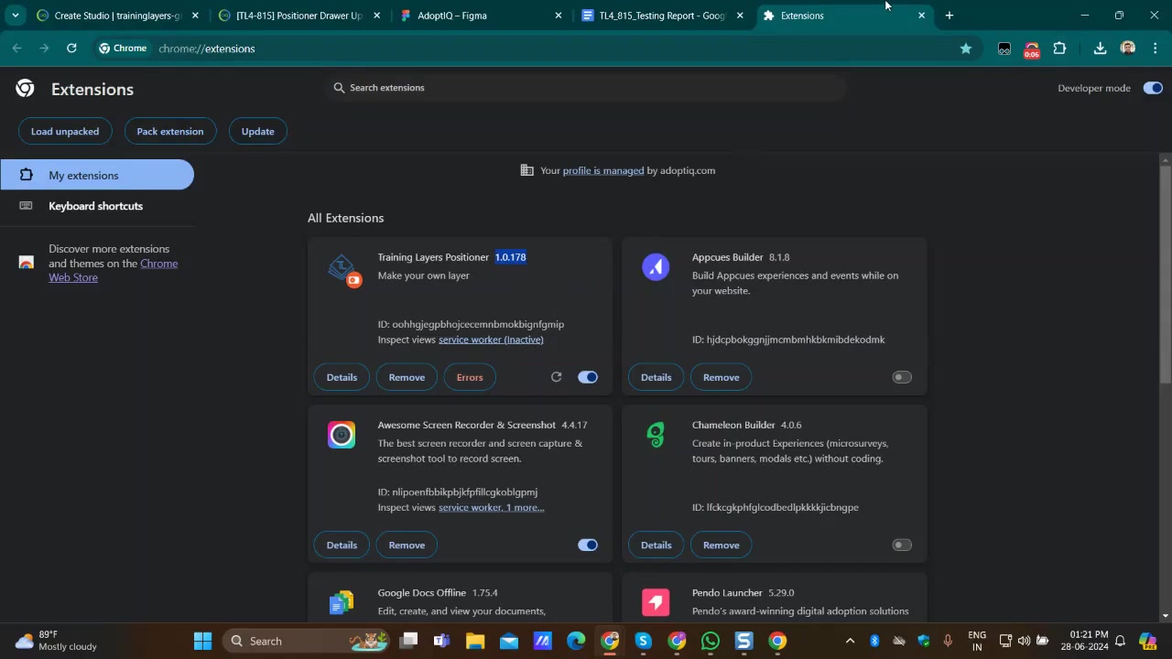
Task: Open Keyboard shortcuts in the sidebar
Action: point(95,206)
